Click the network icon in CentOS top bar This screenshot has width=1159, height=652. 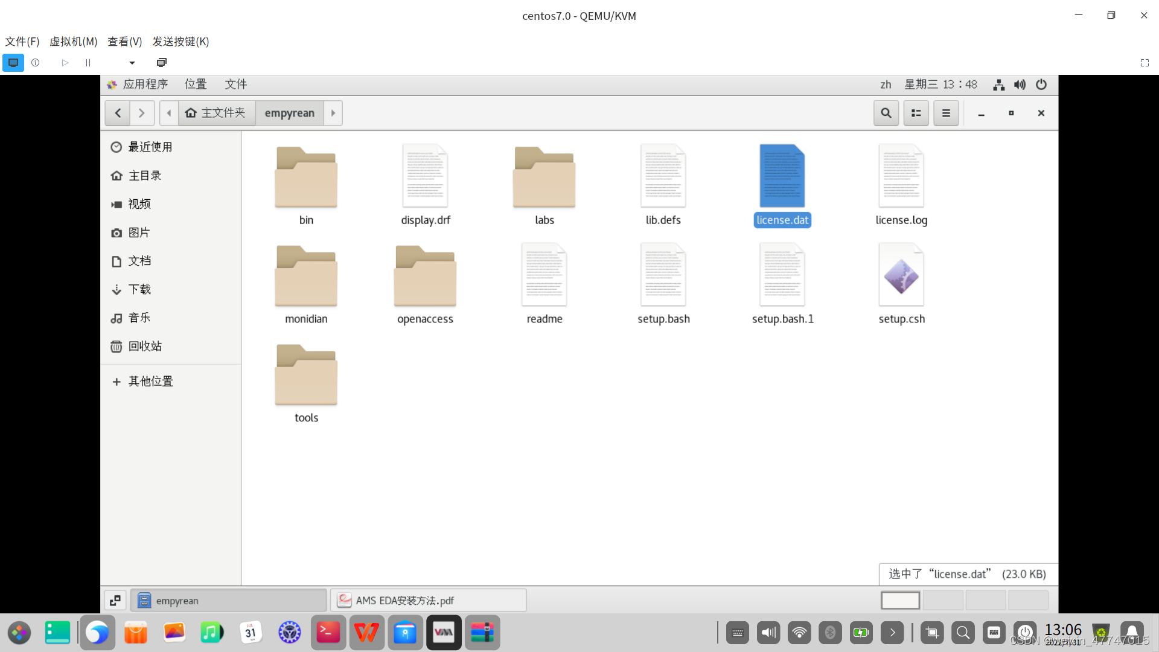pyautogui.click(x=998, y=85)
